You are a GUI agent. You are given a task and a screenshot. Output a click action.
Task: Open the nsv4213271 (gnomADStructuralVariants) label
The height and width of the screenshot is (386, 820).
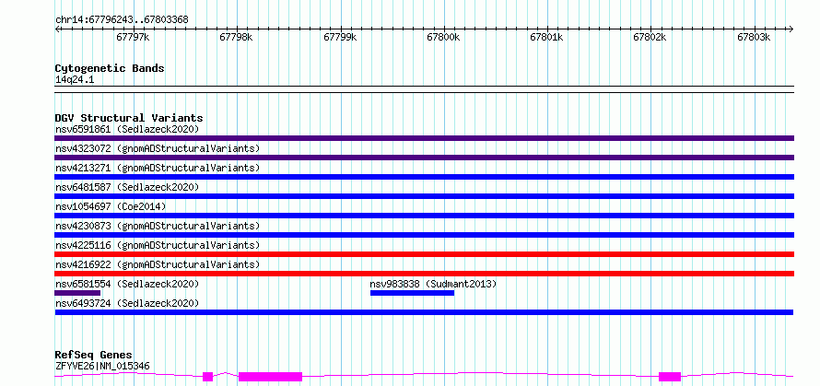(x=158, y=168)
